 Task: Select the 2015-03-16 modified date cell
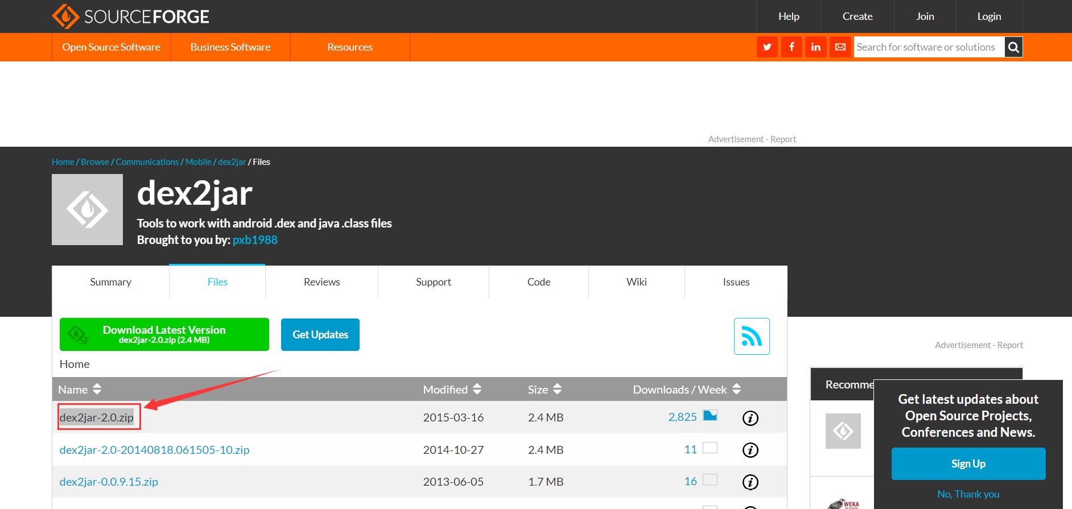click(453, 417)
